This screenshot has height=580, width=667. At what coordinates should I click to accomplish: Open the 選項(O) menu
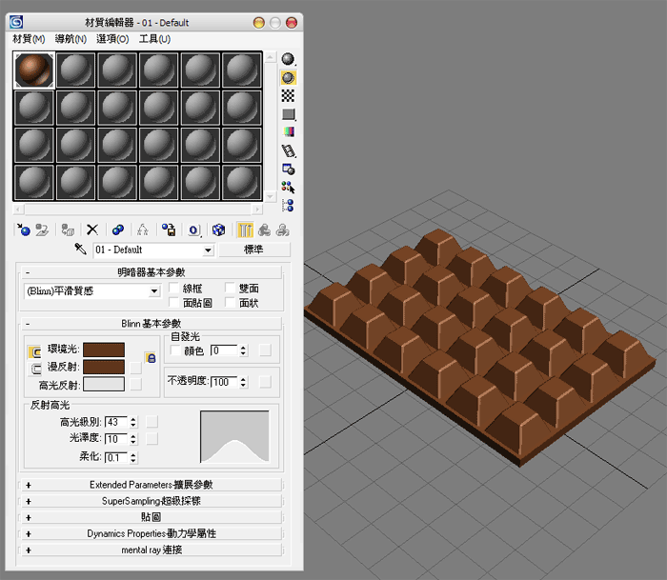tap(112, 39)
